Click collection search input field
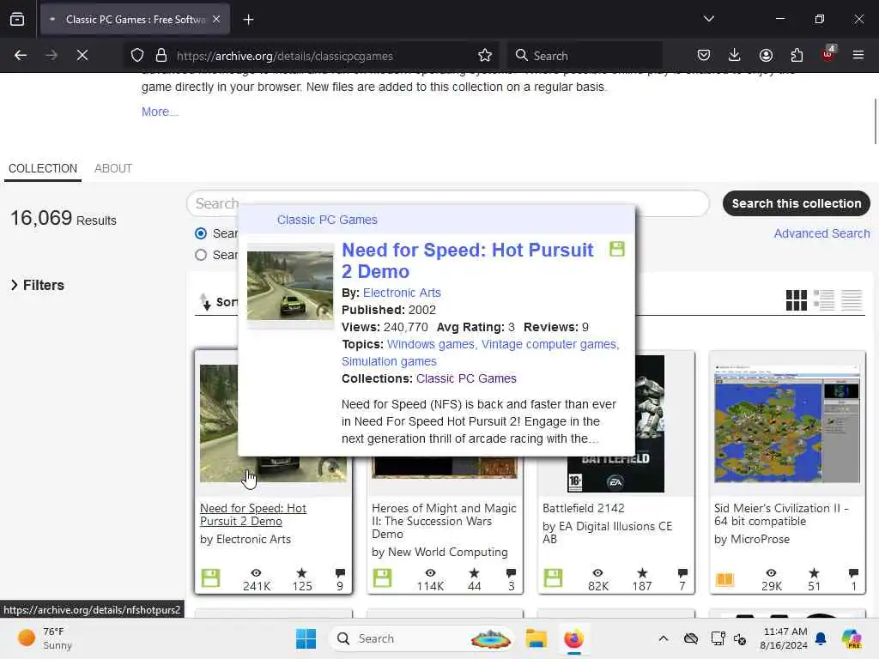The width and height of the screenshot is (879, 659). click(x=447, y=203)
